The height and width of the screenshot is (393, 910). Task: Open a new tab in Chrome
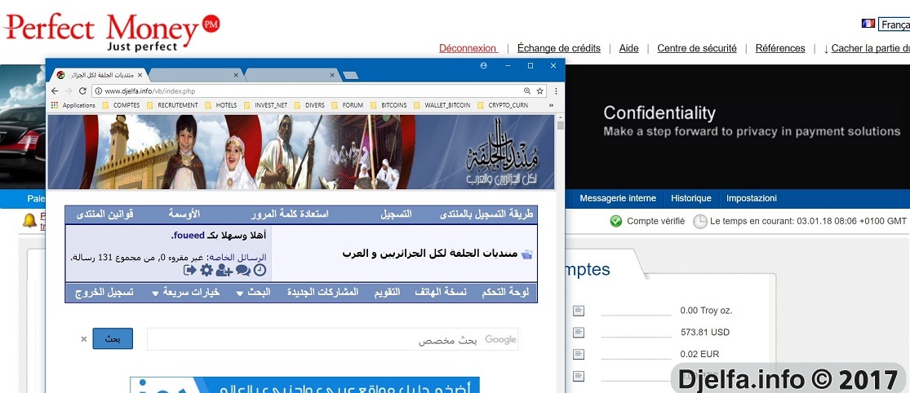(x=351, y=75)
